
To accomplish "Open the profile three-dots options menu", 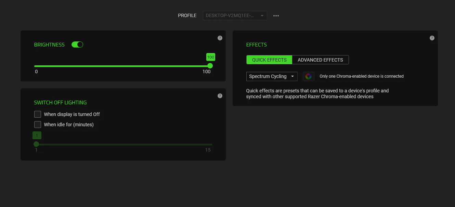I will (x=276, y=16).
